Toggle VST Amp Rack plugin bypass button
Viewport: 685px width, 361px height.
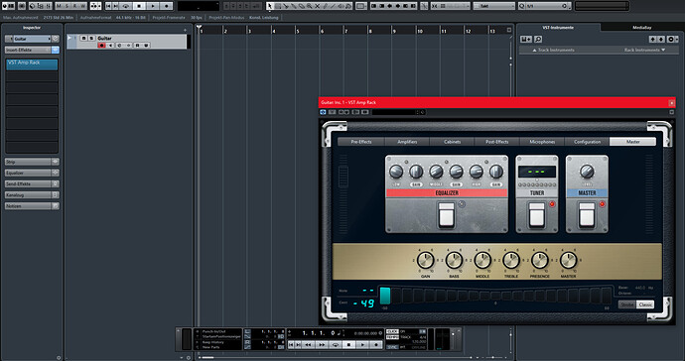[323, 112]
